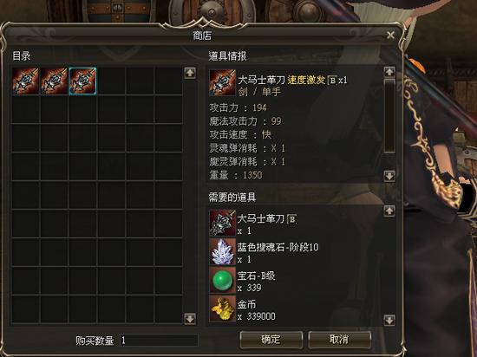
Task: Select the empty fourth catalog slot
Action: click(x=111, y=81)
